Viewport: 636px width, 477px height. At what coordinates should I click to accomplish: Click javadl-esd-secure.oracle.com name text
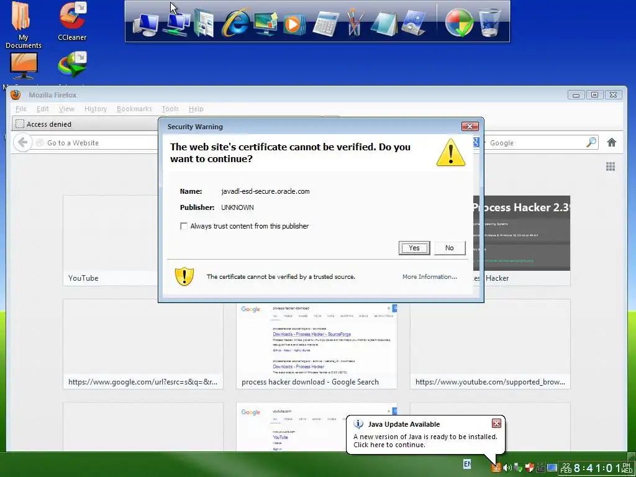pos(265,191)
